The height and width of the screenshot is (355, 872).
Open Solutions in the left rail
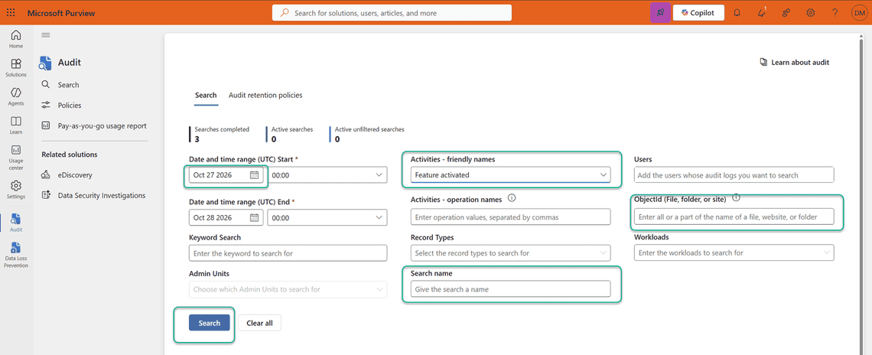point(16,68)
